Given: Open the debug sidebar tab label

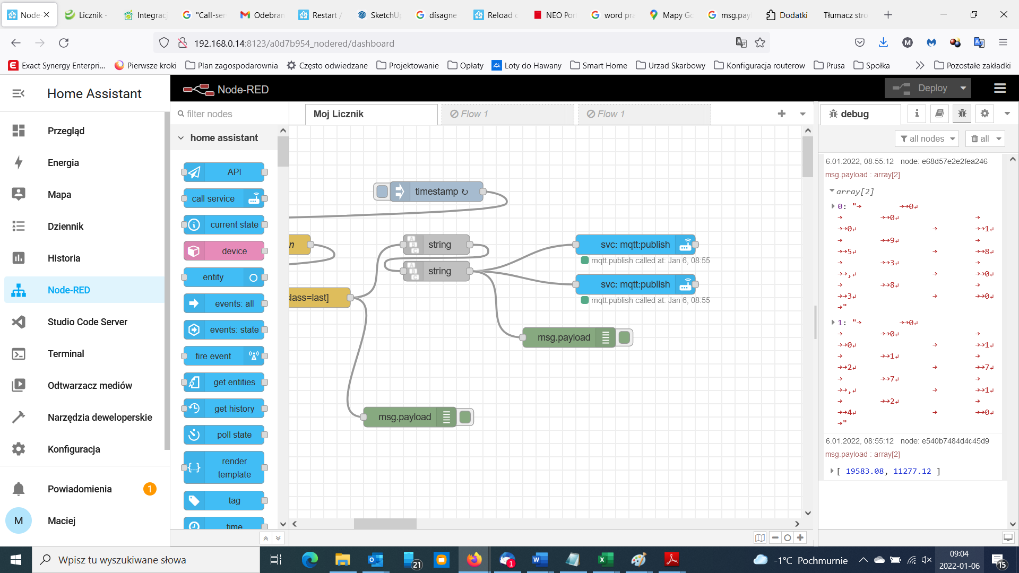Looking at the screenshot, I should (861, 114).
